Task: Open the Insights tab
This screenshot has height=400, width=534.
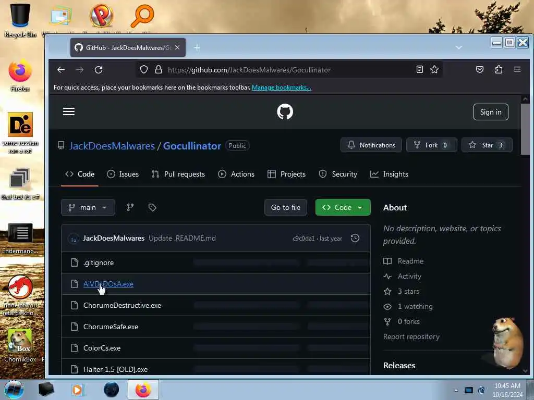Action: 389,174
